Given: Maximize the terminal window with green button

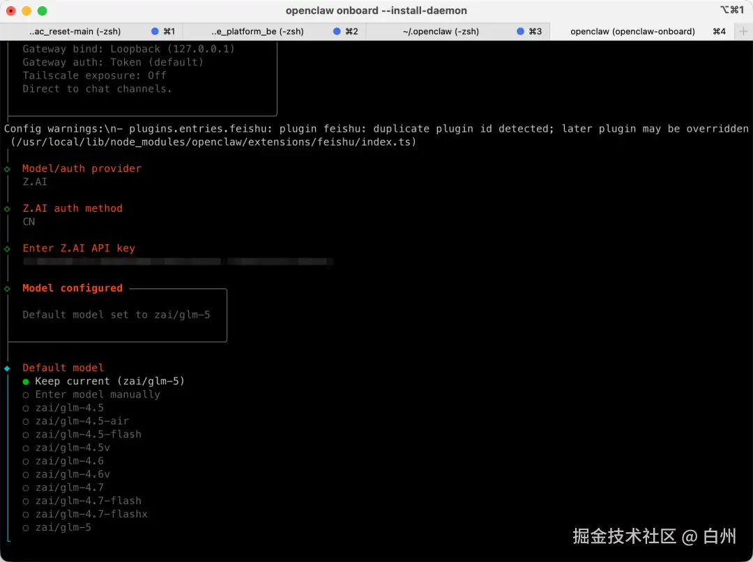Looking at the screenshot, I should point(43,10).
